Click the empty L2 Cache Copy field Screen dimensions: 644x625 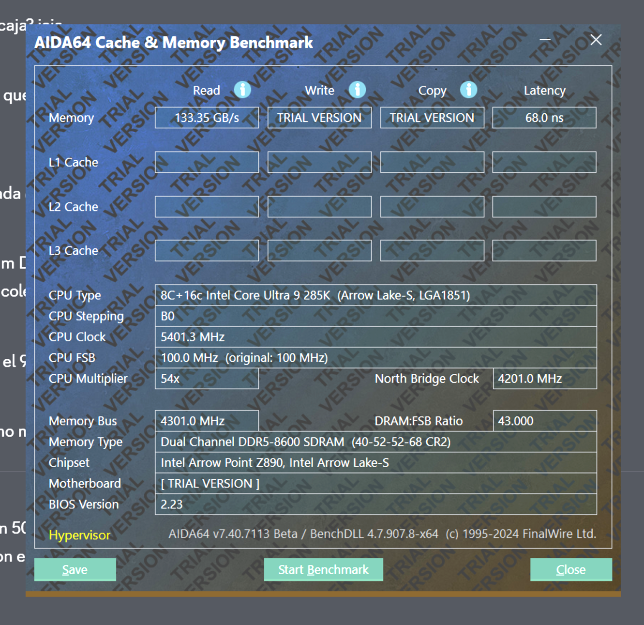click(432, 207)
